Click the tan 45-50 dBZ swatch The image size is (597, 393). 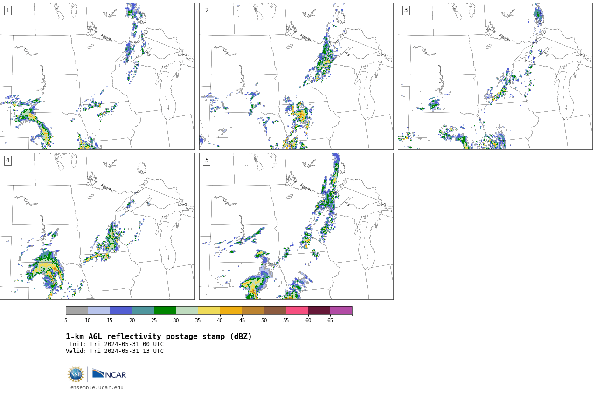253,311
